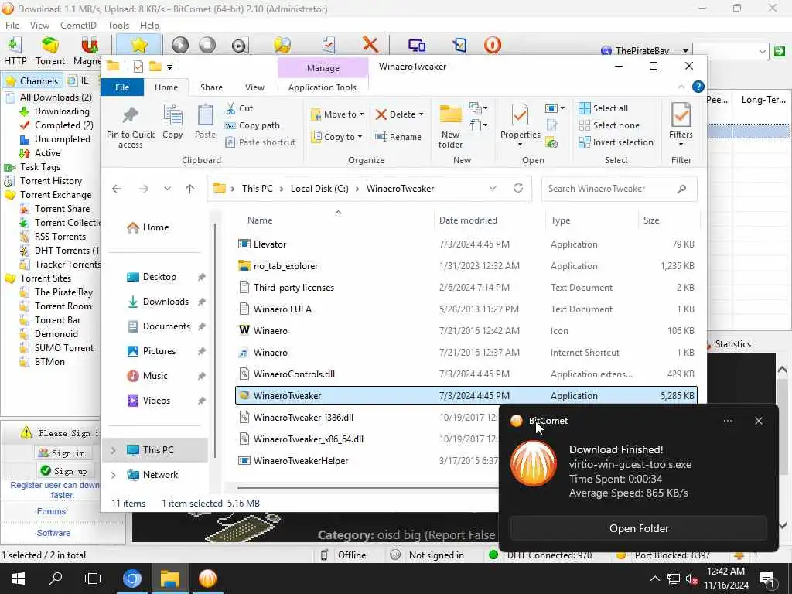Select all items via ribbon
Screen dimensions: 792x594
click(603, 108)
